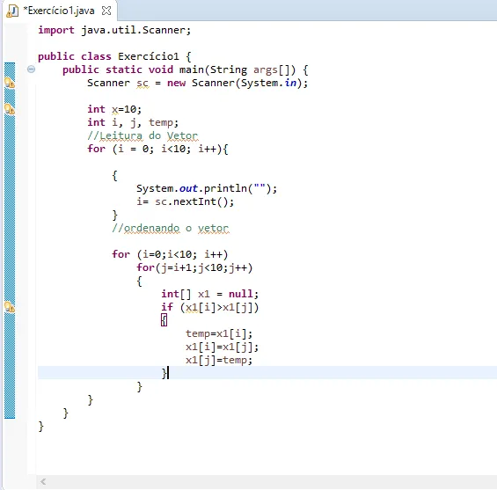This screenshot has width=497, height=490.
Task: Place the cursor in the Leitura do Vetor comment
Action: click(x=143, y=135)
